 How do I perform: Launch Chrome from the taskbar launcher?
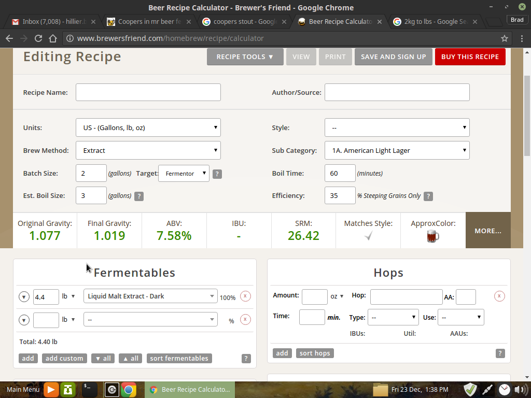click(129, 390)
